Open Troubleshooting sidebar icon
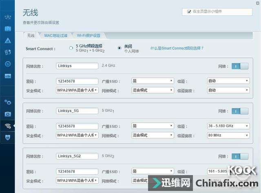This screenshot has width=261, height=193. (x=8, y=114)
